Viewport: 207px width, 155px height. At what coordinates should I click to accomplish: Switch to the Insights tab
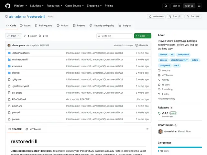pos(125,26)
